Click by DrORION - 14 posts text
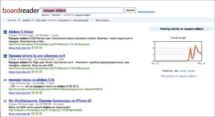Image resolution: width=215 pixels, height=117 pixels. coord(50,104)
